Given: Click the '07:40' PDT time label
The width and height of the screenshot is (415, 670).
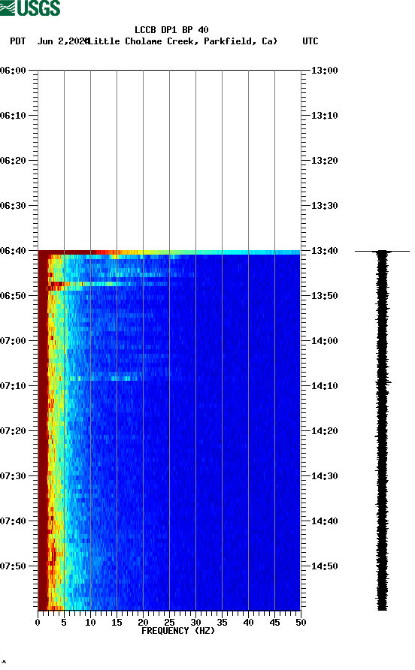Looking at the screenshot, I should click(14, 521).
